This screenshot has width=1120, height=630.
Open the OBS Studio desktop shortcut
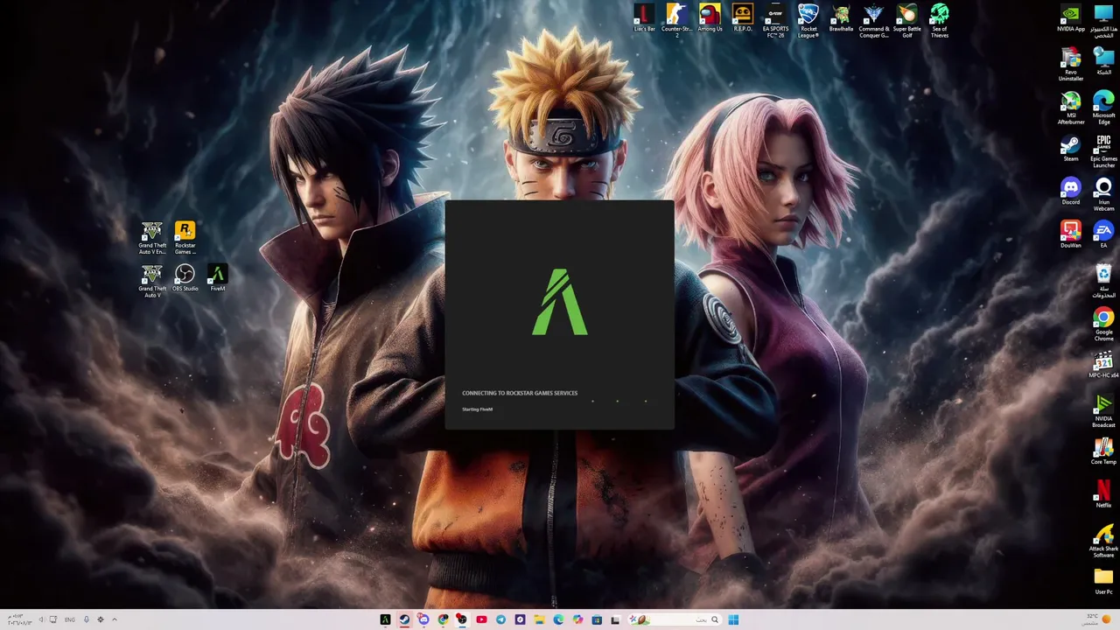click(185, 277)
